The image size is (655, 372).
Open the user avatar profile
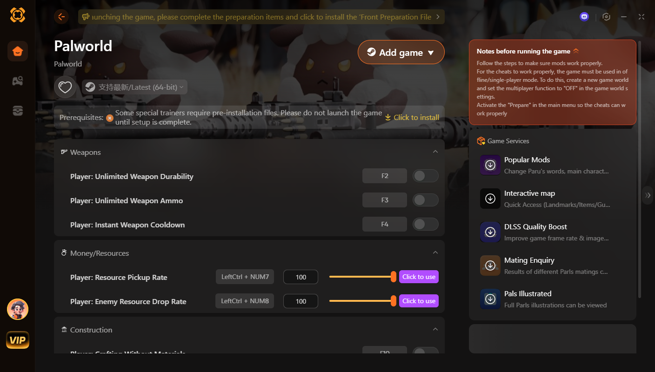pyautogui.click(x=18, y=309)
